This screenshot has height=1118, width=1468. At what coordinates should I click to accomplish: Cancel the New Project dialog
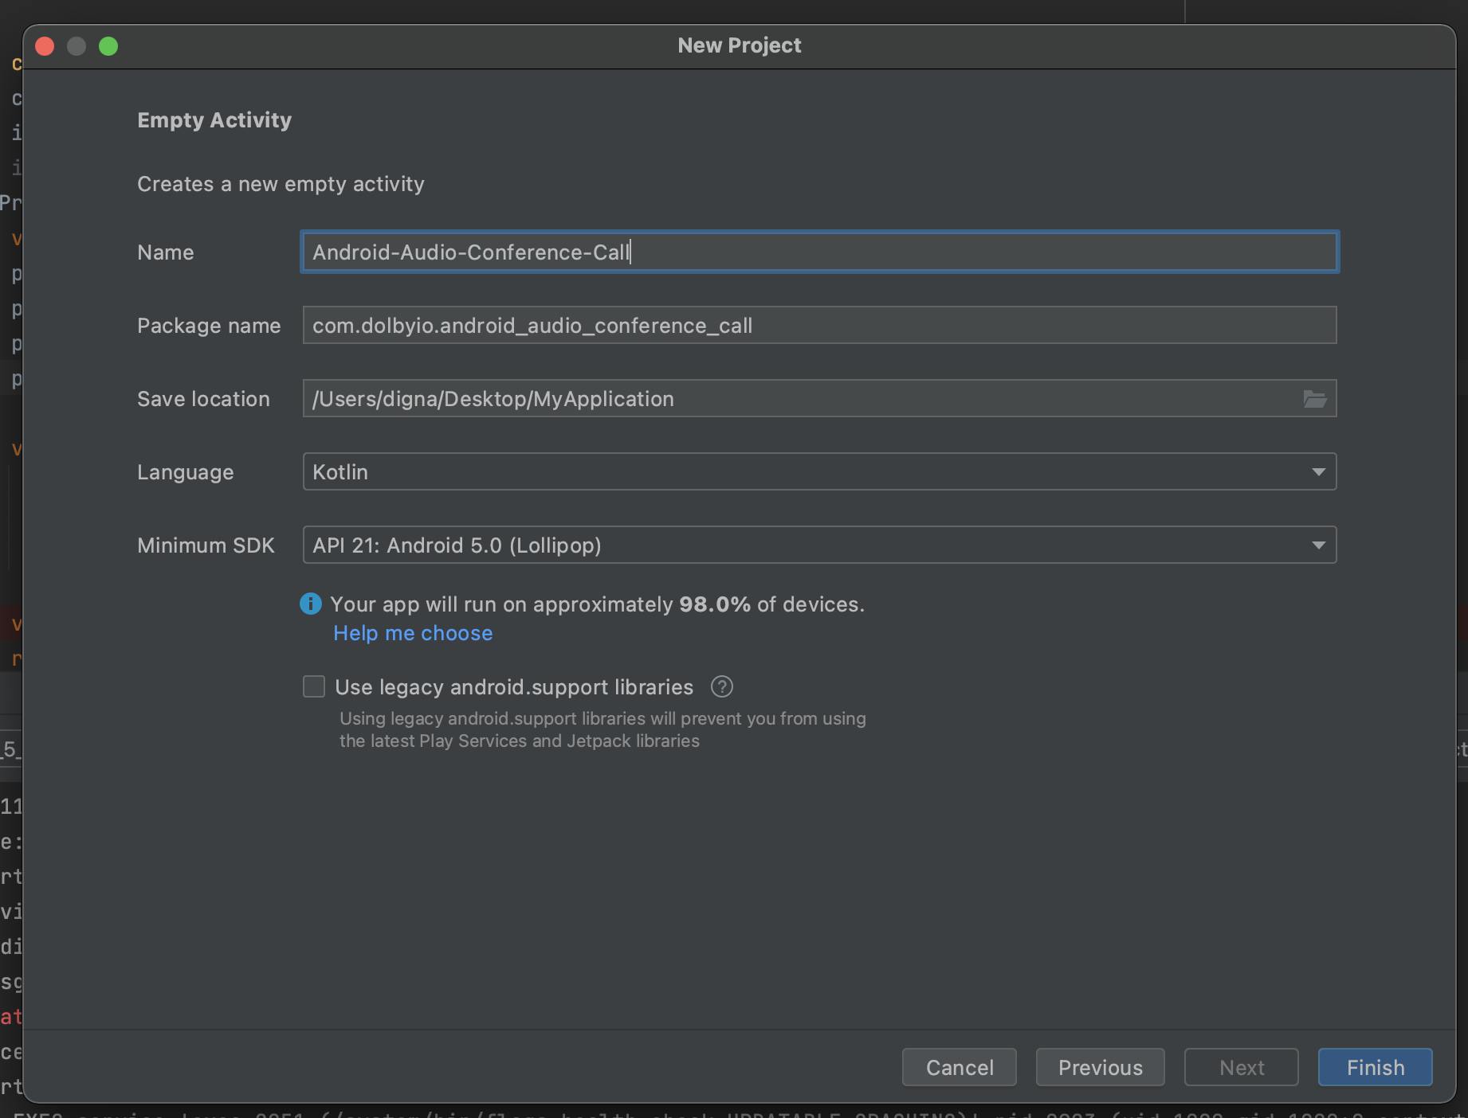[959, 1067]
